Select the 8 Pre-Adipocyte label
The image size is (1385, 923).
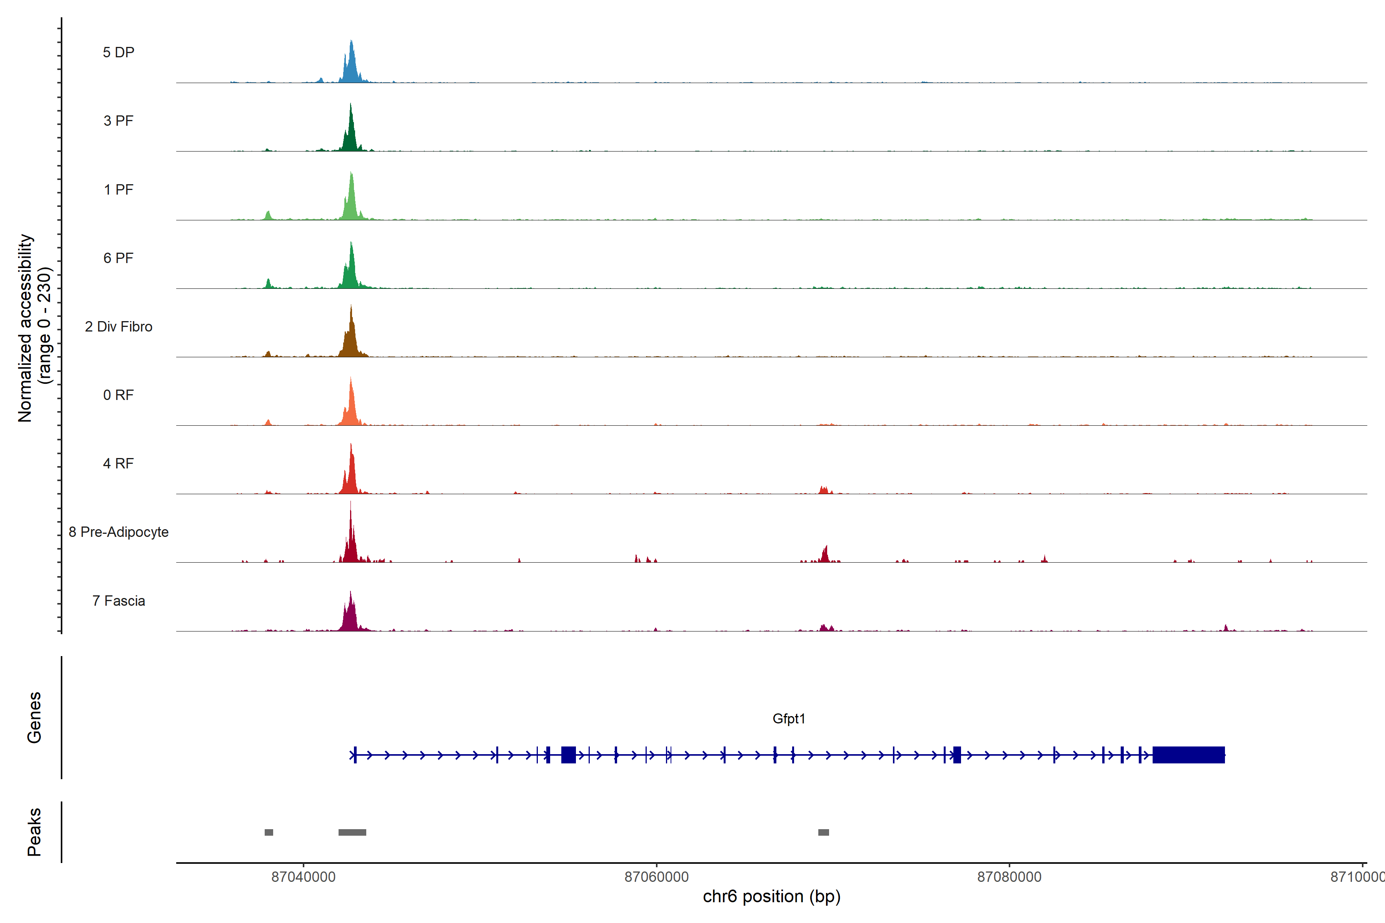point(118,532)
